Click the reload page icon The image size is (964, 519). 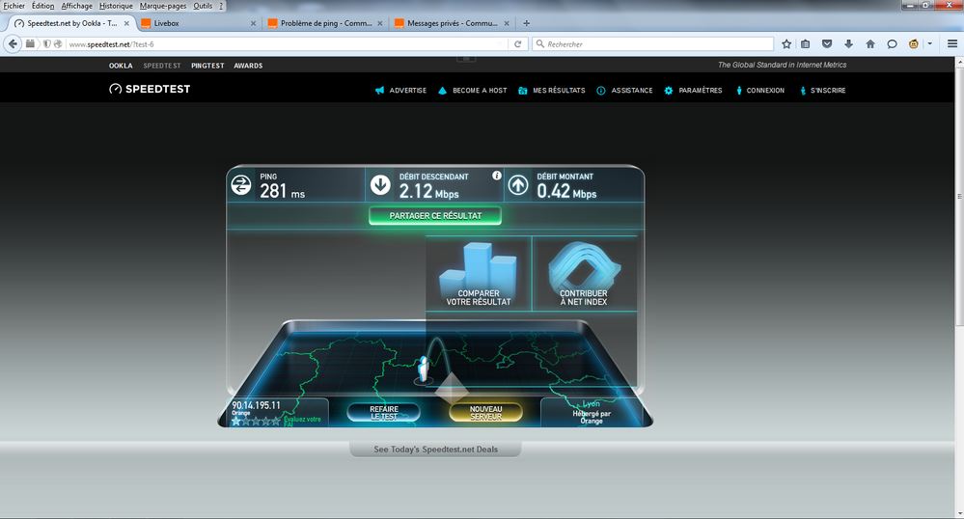518,43
